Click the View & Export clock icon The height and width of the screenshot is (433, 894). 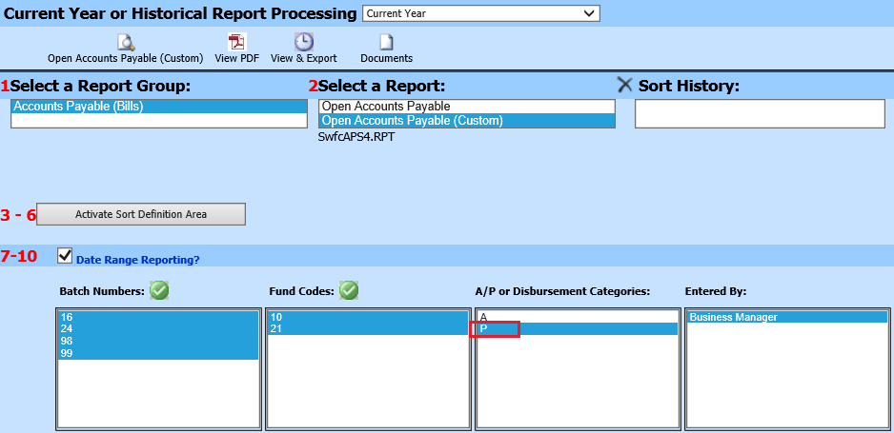303,42
